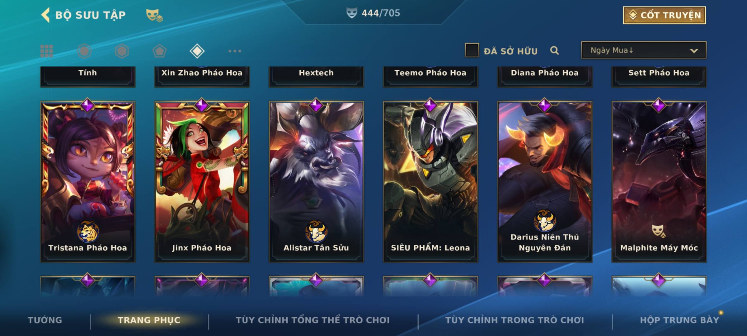Switch to the Tướng tab
Viewport: 747px width, 336px height.
click(45, 320)
